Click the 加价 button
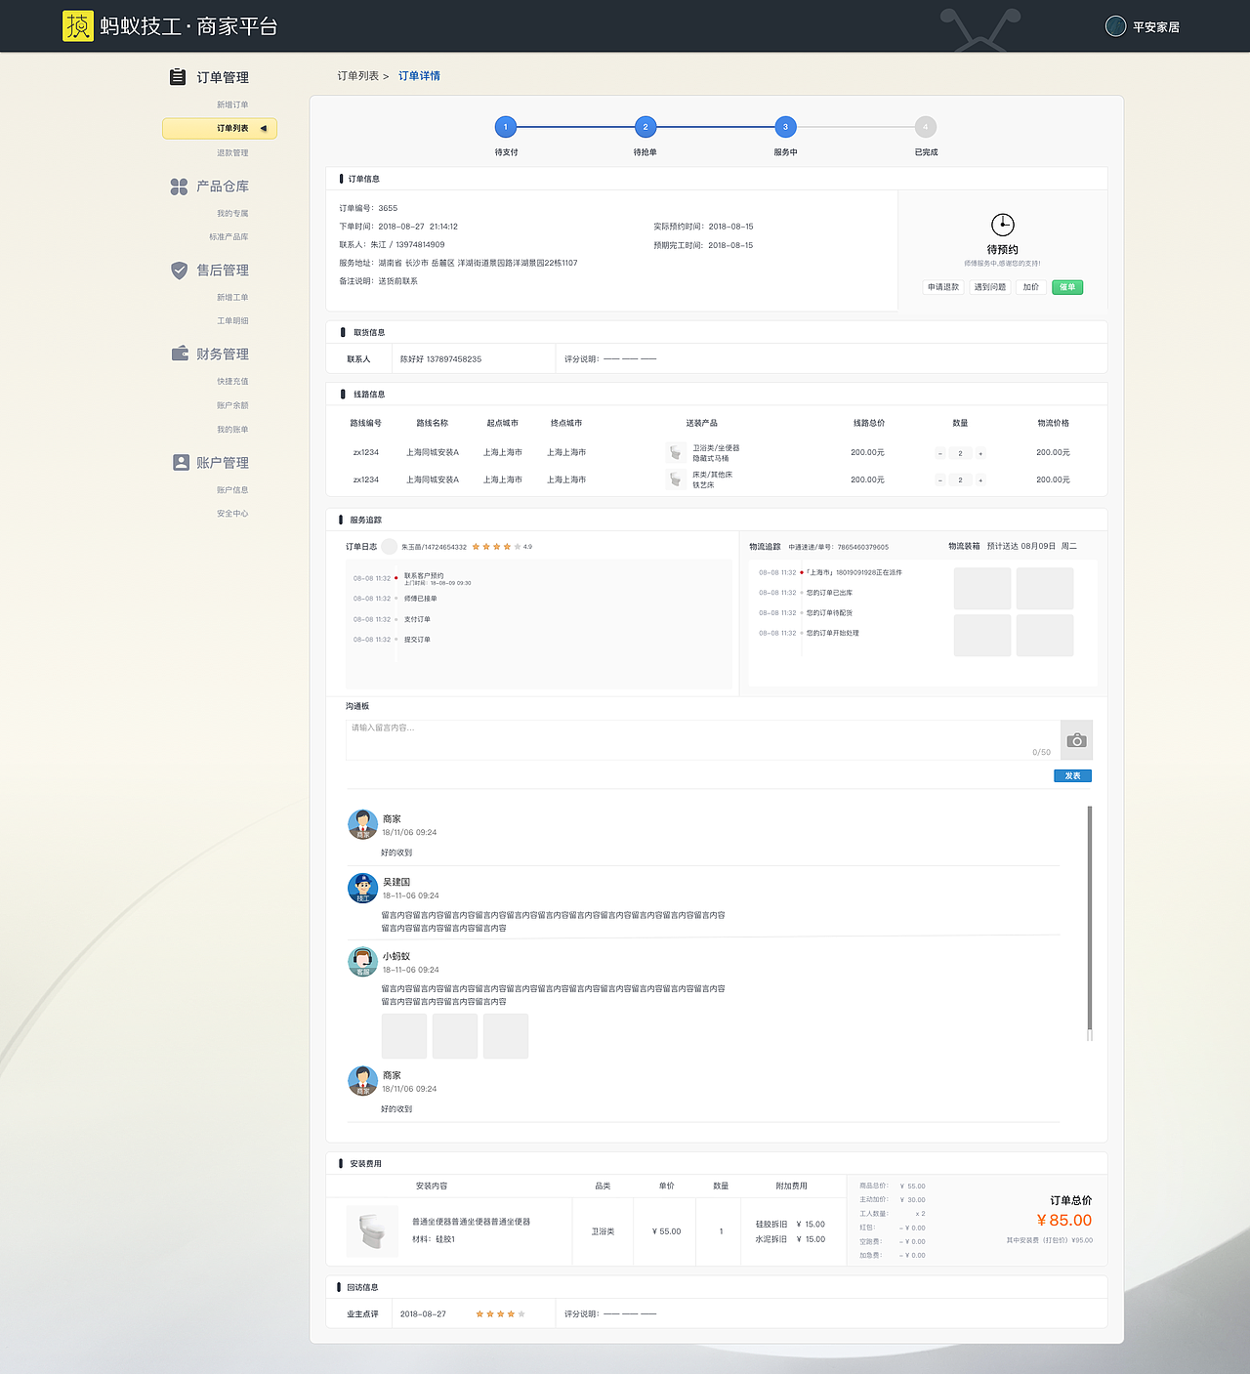The image size is (1250, 1374). (x=1031, y=287)
